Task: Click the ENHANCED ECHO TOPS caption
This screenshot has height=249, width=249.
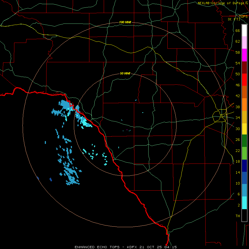Action: 97,247
